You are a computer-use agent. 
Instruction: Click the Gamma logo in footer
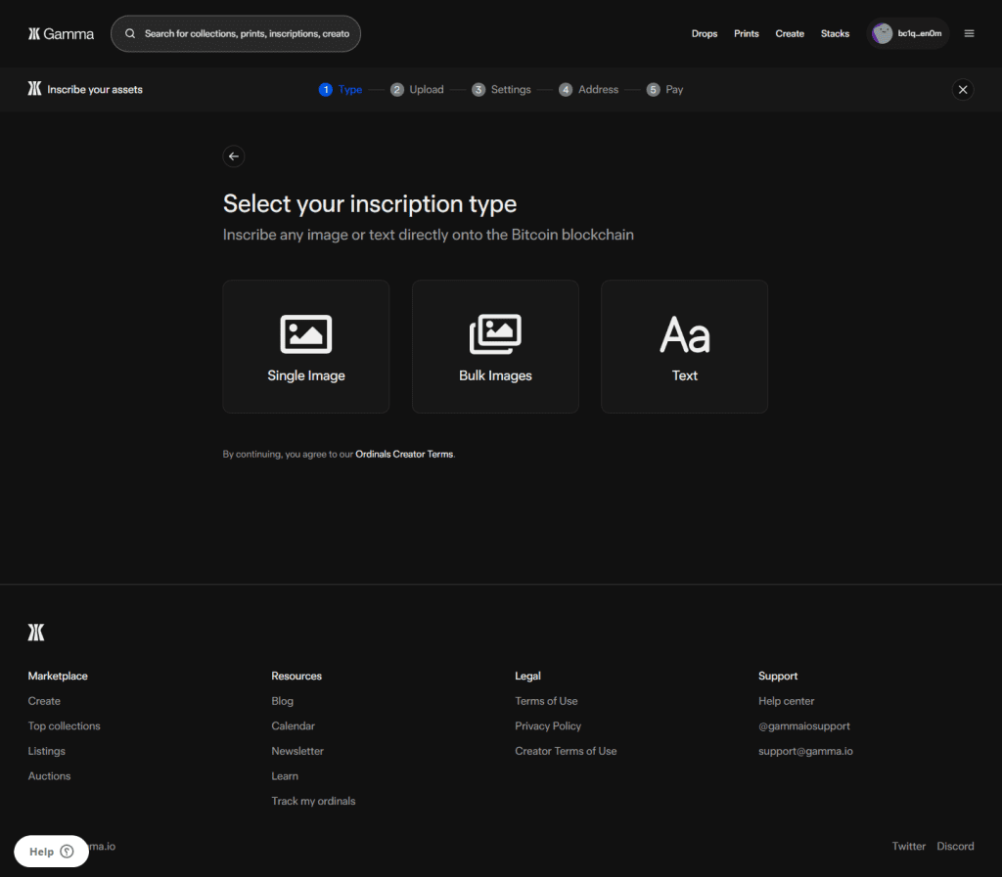tap(36, 633)
